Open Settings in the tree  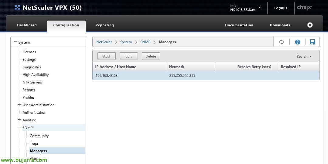(29, 59)
